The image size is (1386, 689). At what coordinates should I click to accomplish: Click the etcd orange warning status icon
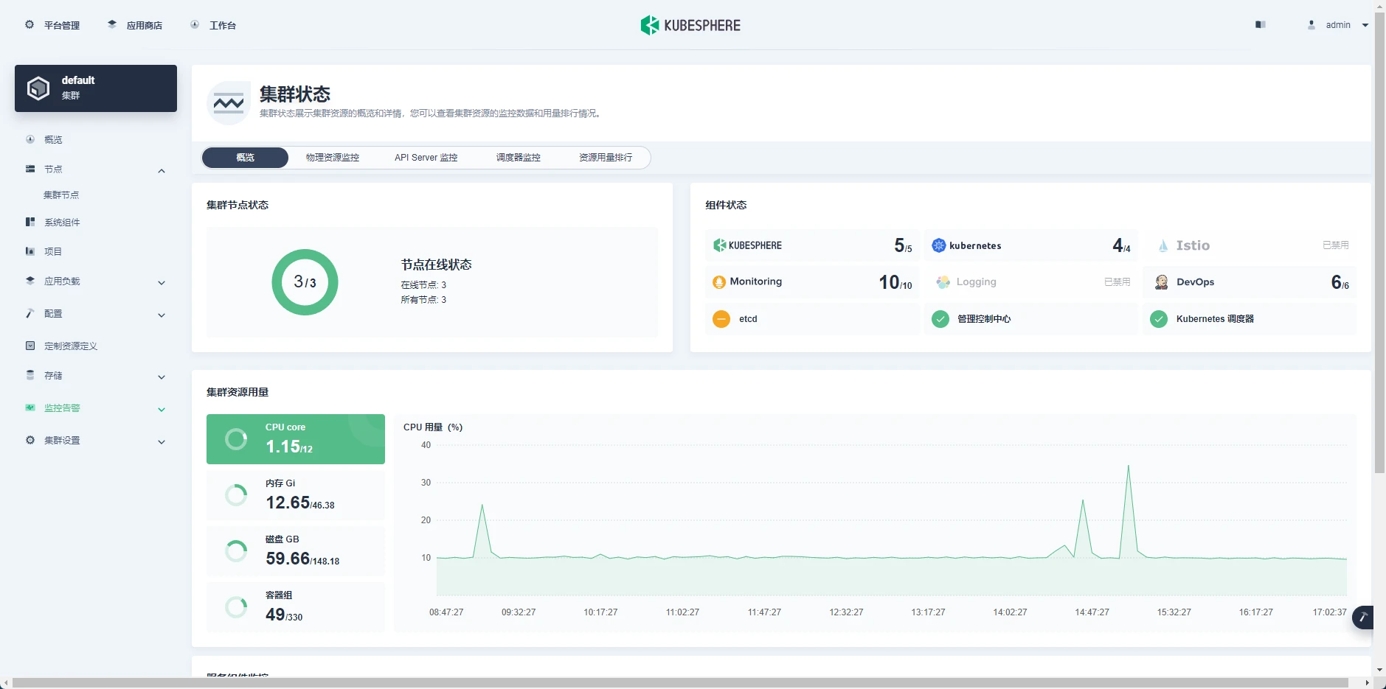point(721,319)
